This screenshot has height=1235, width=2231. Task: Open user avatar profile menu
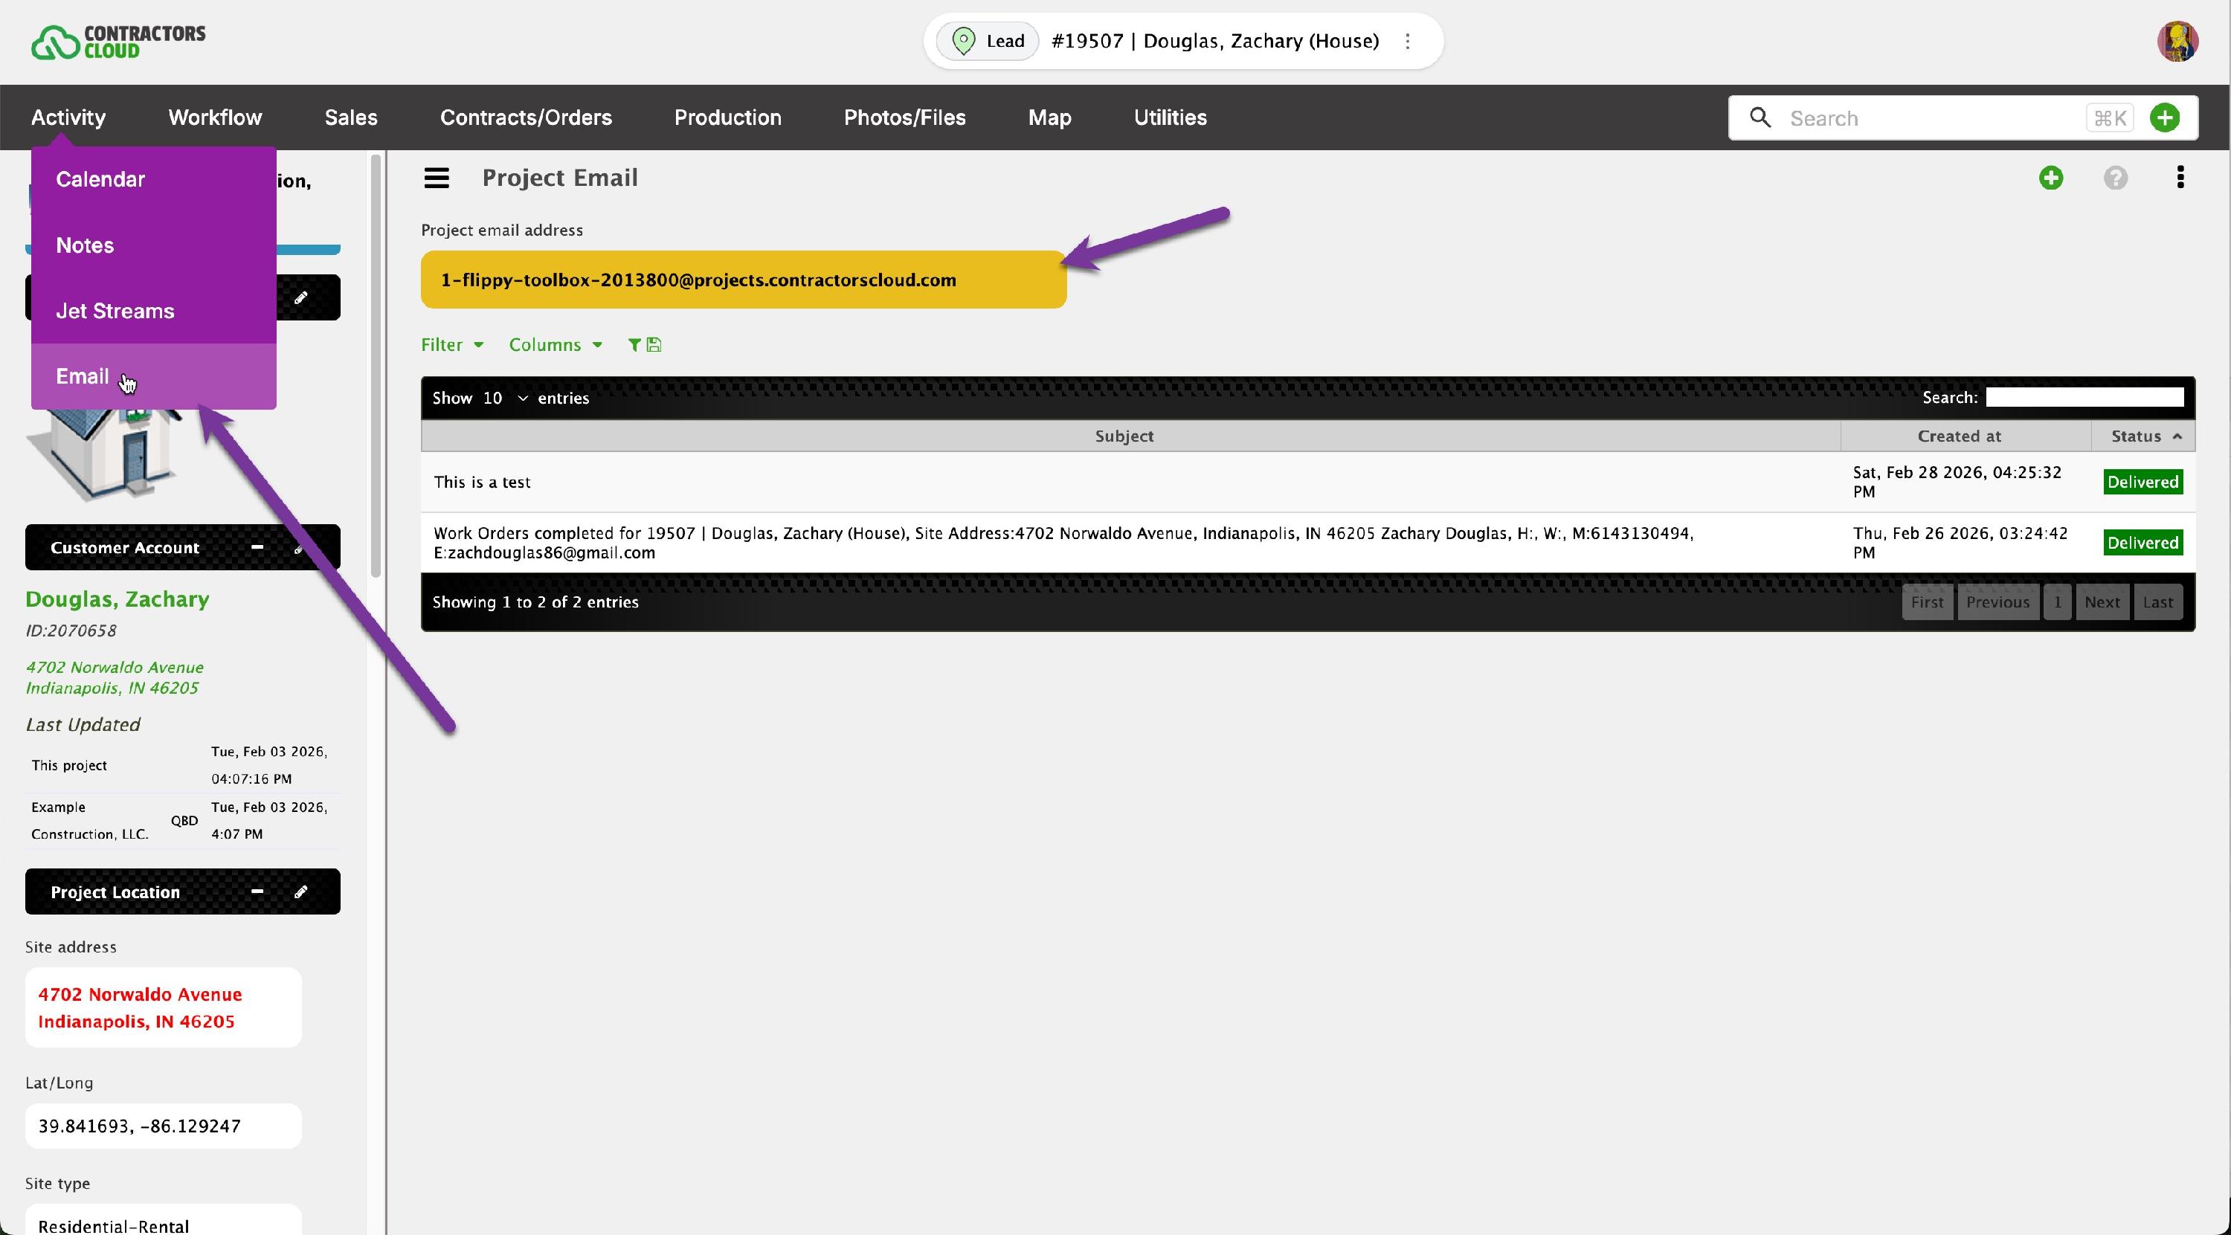point(2177,42)
